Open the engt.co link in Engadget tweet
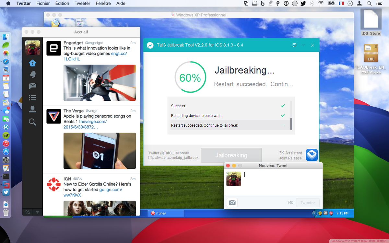389x243 pixels. 95,56
